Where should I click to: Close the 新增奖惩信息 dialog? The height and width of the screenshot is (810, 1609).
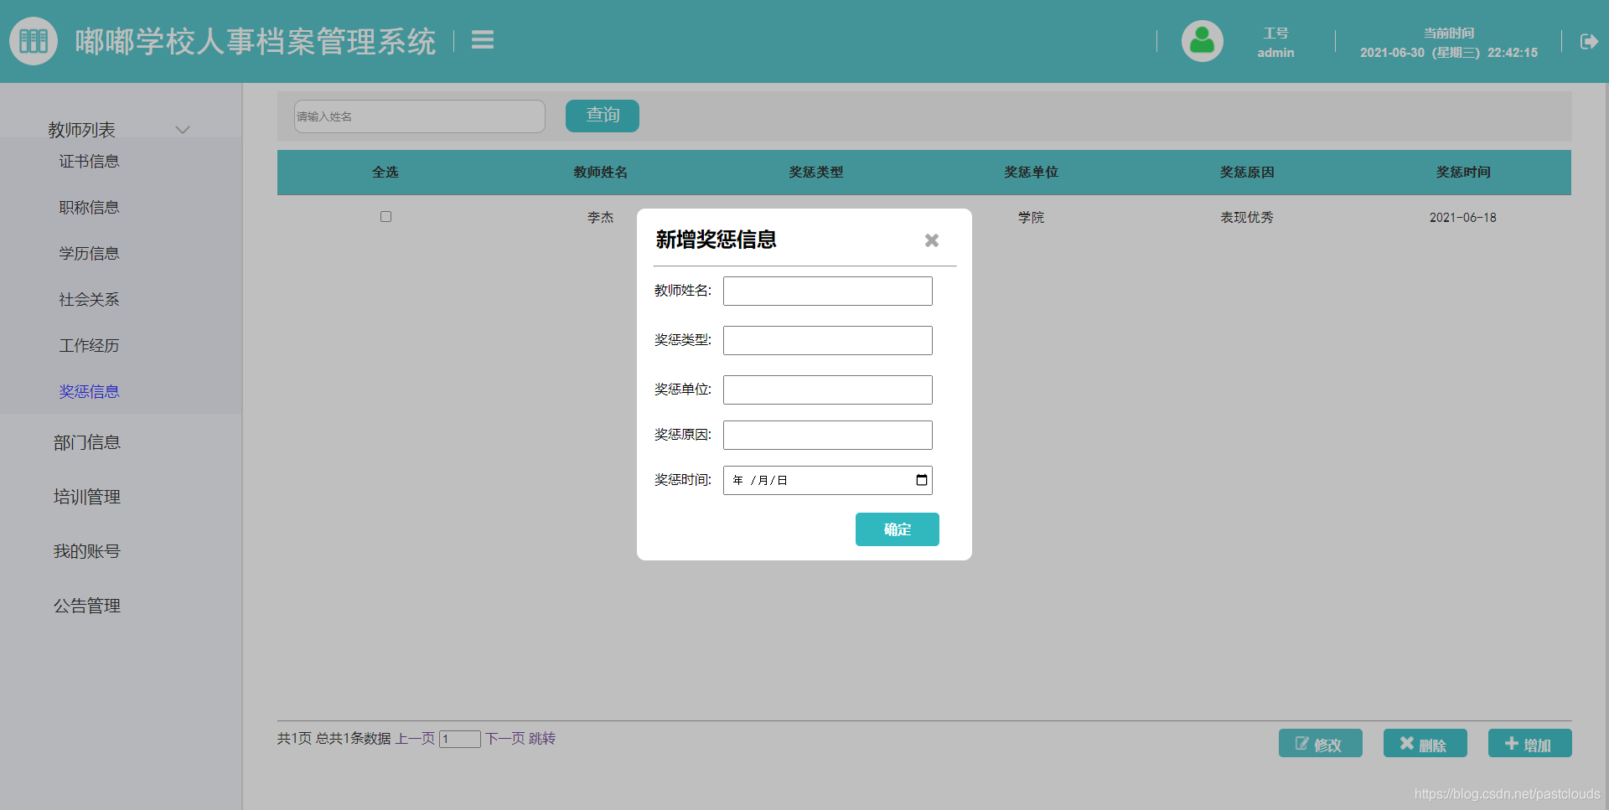coord(931,240)
